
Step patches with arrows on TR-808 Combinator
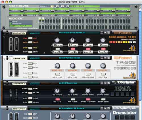point(102,33)
